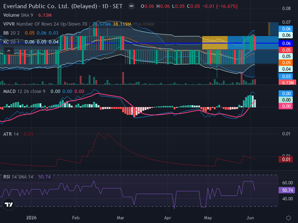Image resolution: width=298 pixels, height=223 pixels.
Task: Click the May time axis label
Action: (x=208, y=218)
